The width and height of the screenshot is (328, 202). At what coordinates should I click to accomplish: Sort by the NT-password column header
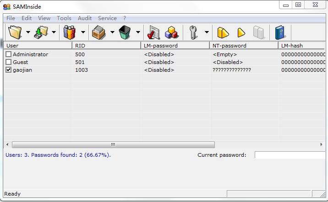pos(244,46)
